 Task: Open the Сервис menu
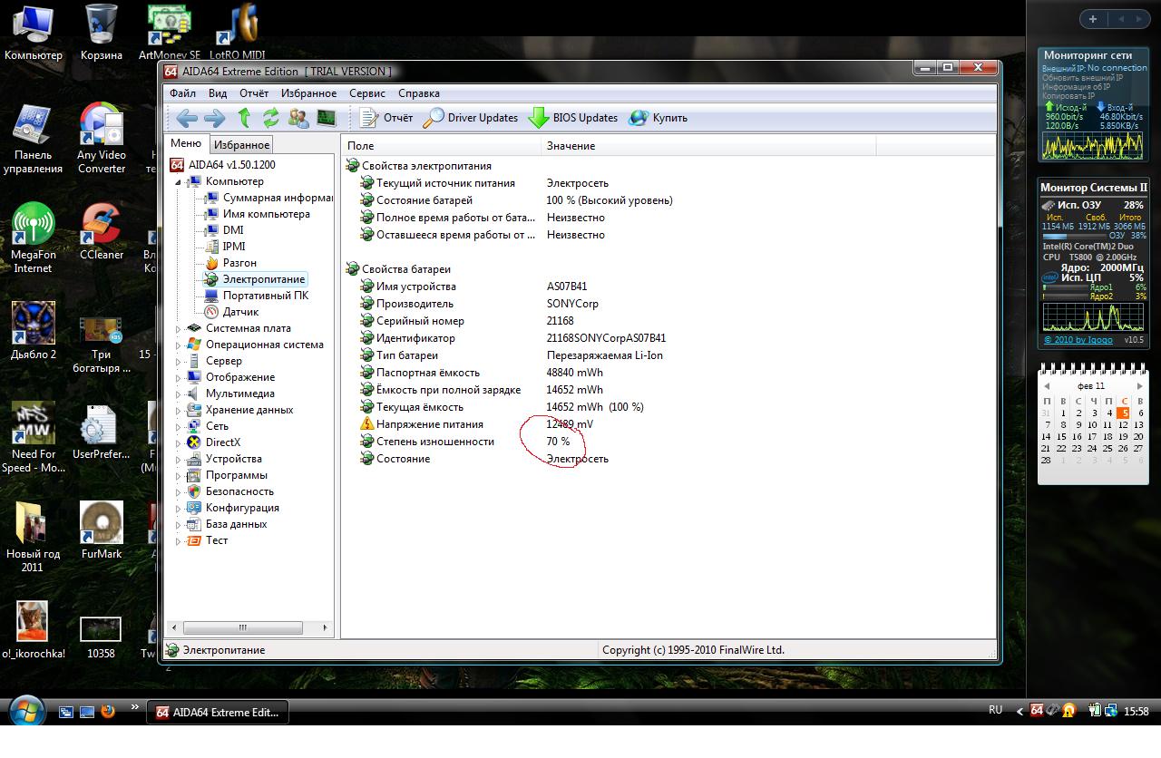(x=366, y=93)
